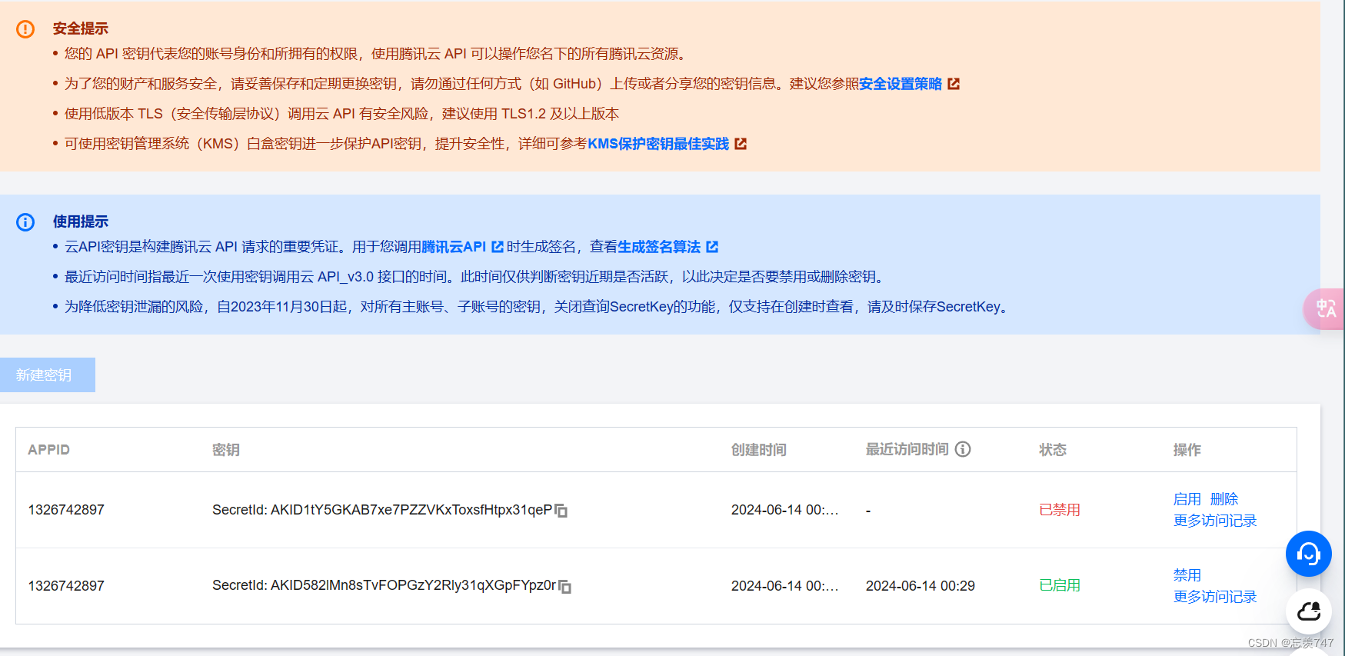The image size is (1345, 656).
Task: Click 启用 for the disabled key
Action: click(1187, 499)
